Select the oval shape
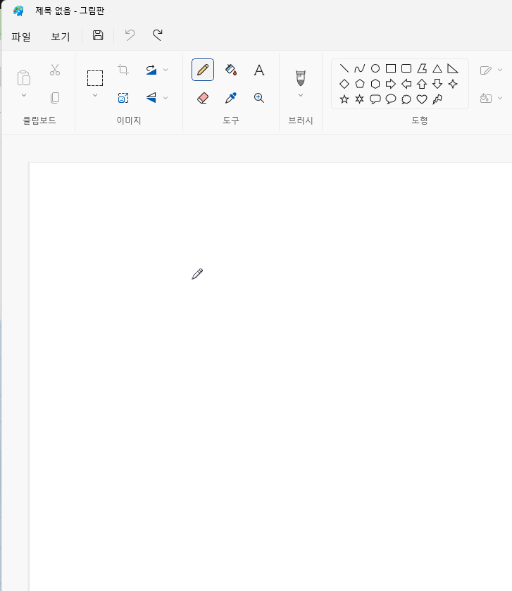This screenshot has height=591, width=512. tap(375, 68)
